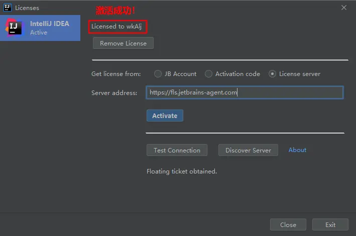The width and height of the screenshot is (356, 236).
Task: Click into the Server address field
Action: tap(245, 92)
